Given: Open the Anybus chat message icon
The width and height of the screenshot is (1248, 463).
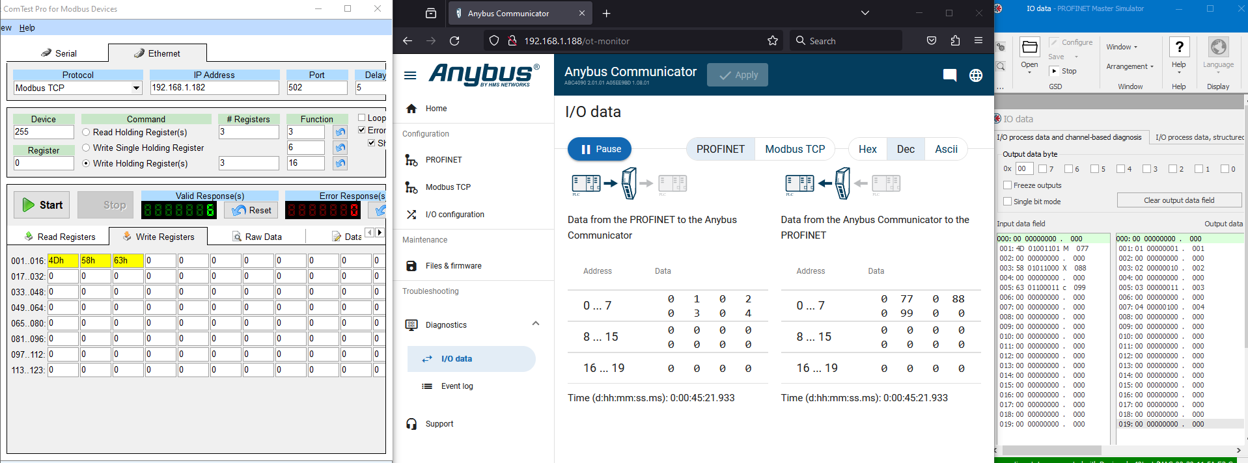Looking at the screenshot, I should (x=950, y=75).
